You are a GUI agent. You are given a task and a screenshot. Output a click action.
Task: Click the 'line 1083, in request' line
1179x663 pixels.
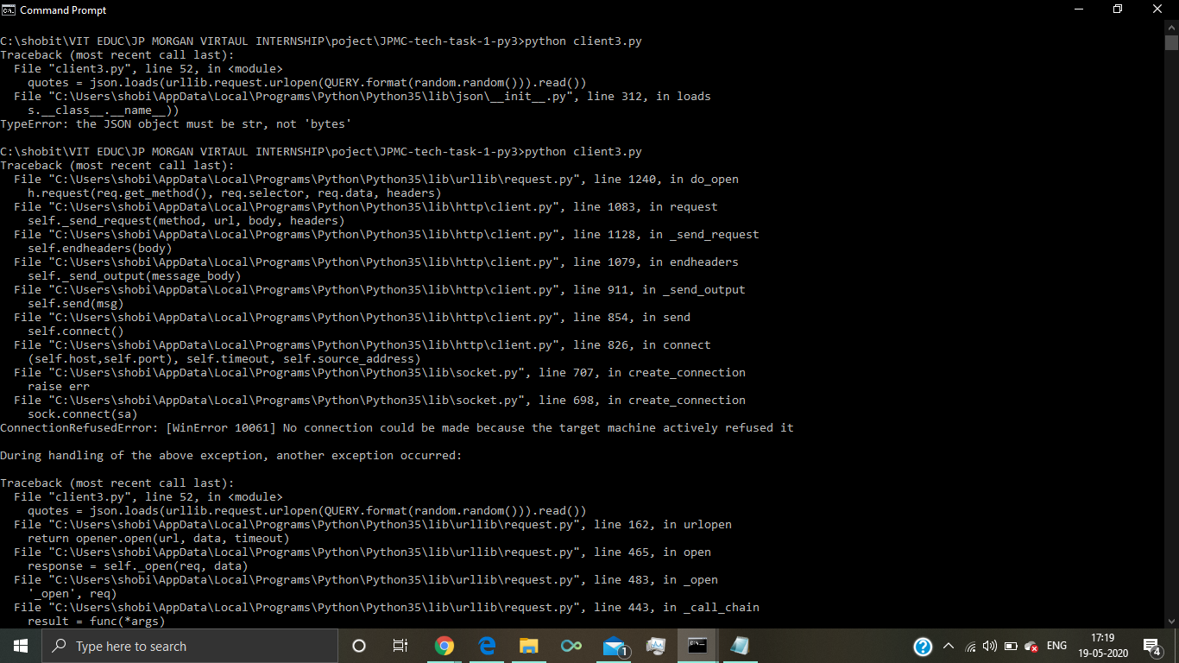366,207
